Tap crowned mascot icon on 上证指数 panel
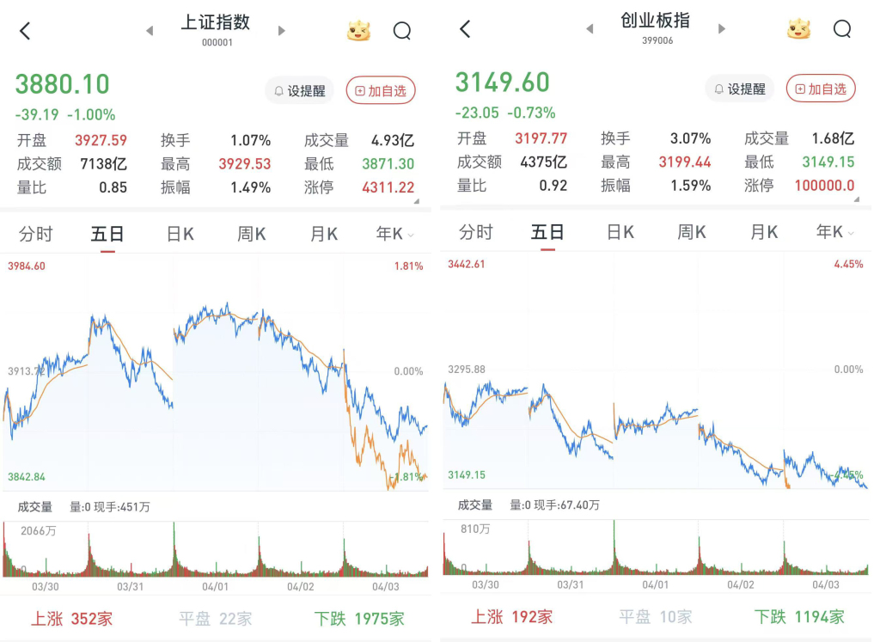The height and width of the screenshot is (642, 880). (x=358, y=31)
